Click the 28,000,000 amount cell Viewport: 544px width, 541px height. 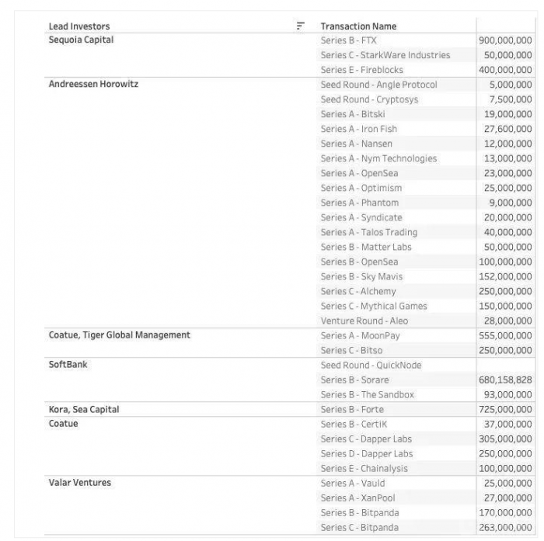click(508, 321)
